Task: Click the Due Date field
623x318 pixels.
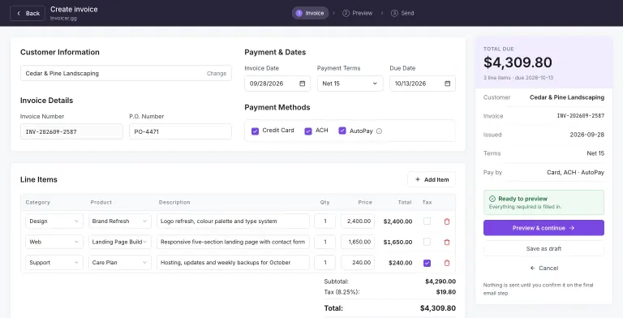Action: pos(423,84)
